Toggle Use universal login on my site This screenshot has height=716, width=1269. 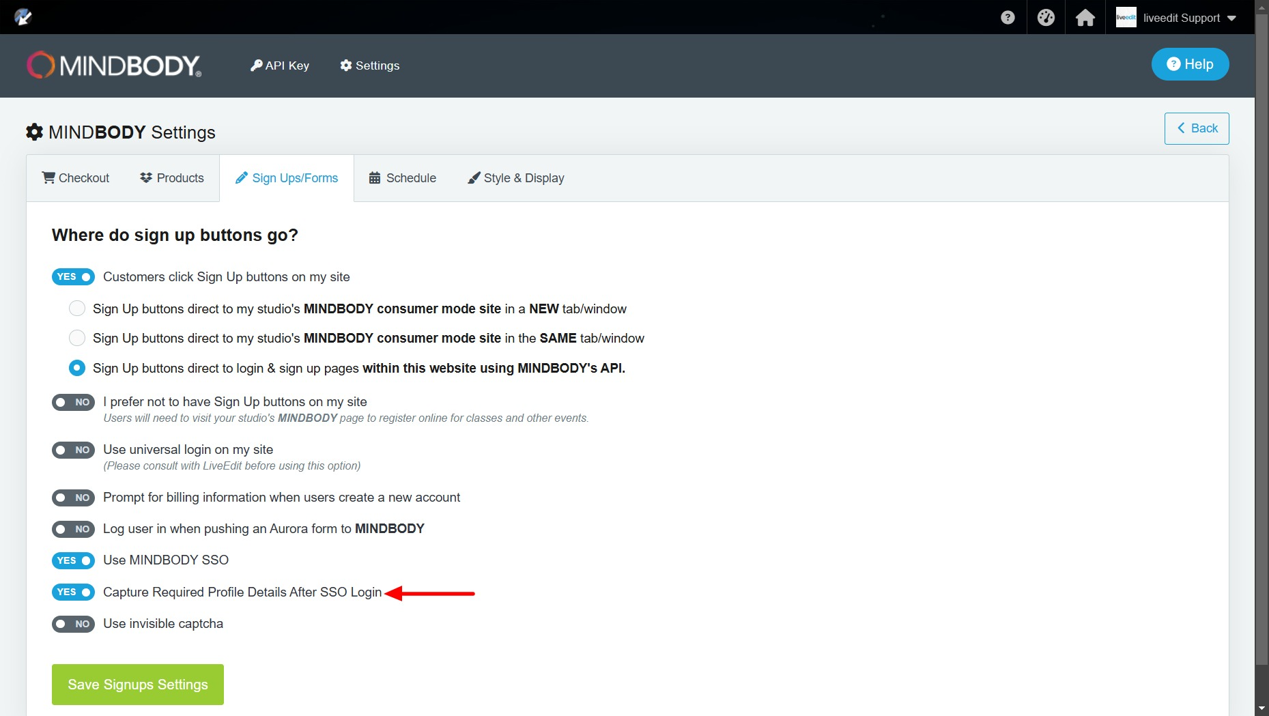point(73,450)
